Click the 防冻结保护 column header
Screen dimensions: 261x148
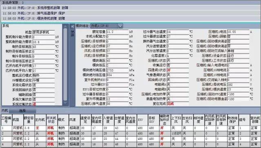(x=232, y=120)
